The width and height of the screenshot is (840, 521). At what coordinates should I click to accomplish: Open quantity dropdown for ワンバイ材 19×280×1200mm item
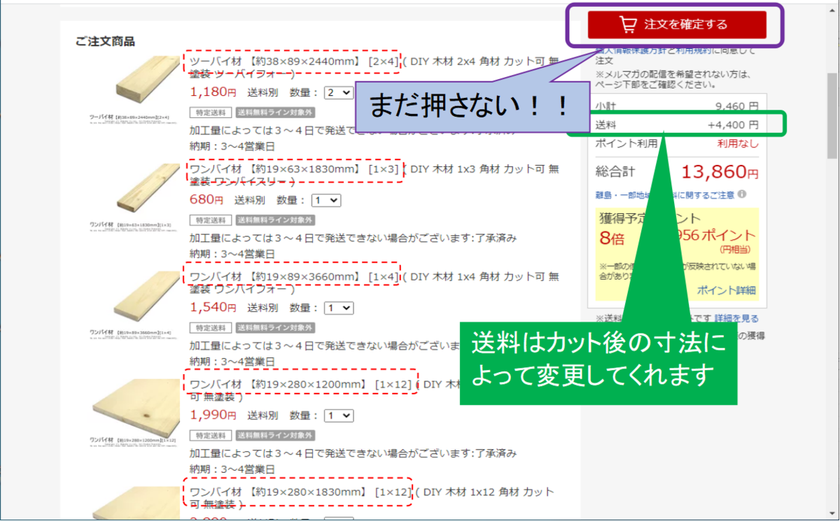click(339, 415)
